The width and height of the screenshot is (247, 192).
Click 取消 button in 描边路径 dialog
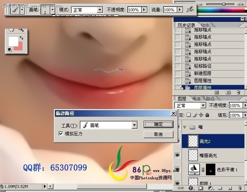pyautogui.click(x=159, y=134)
